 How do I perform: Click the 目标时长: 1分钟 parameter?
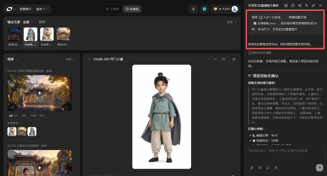coord(265,141)
